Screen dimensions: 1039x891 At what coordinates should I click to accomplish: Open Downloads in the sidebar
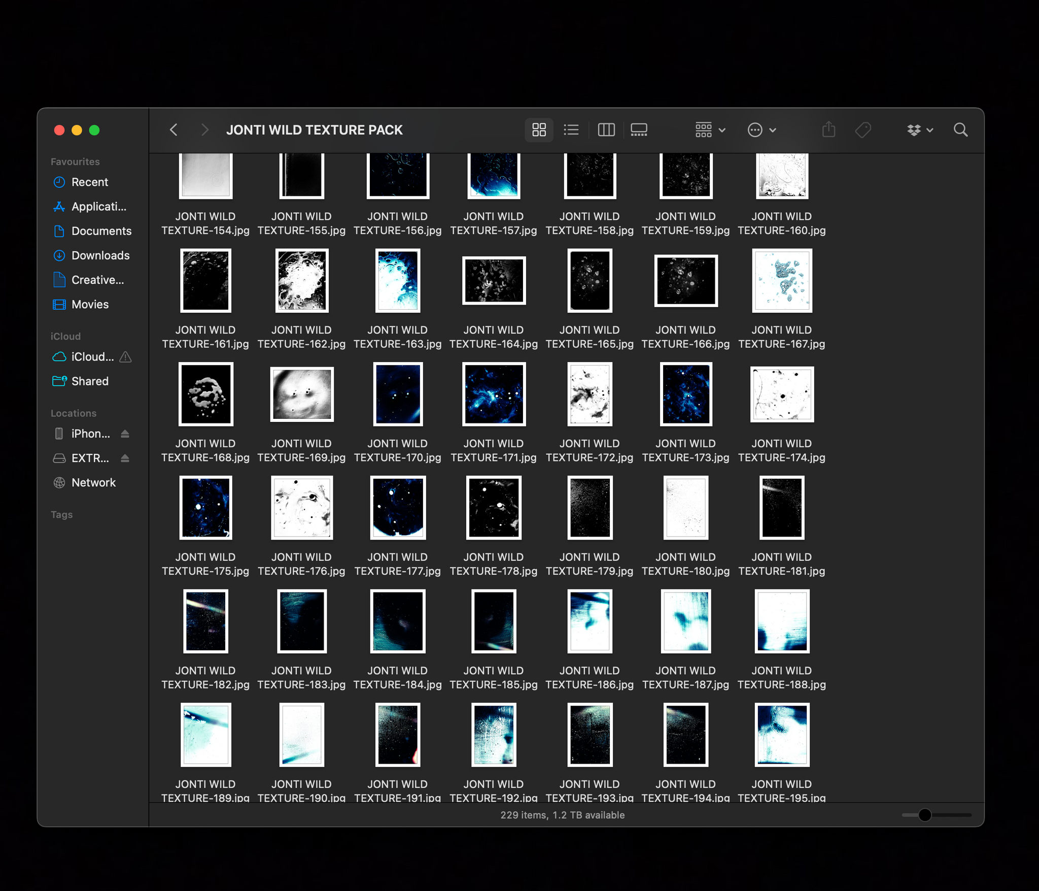click(x=100, y=255)
